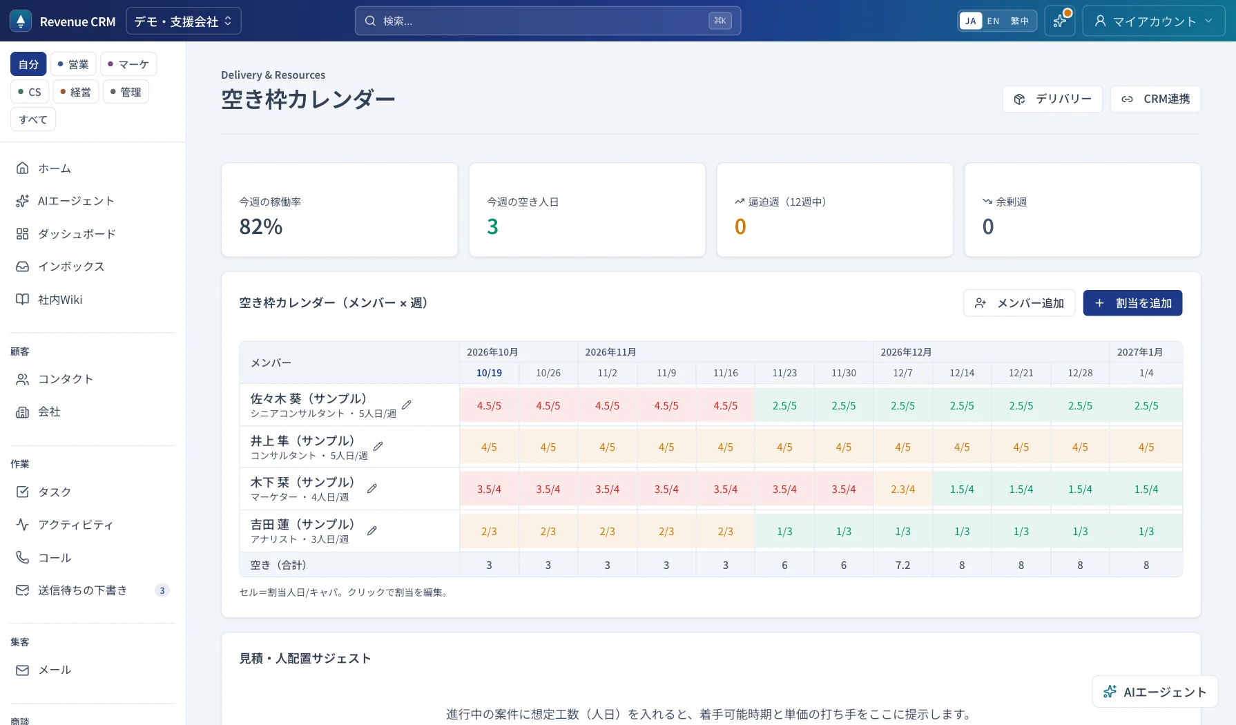Open インボックス in sidebar
Screen dimensions: 1236x725
click(x=93, y=267)
